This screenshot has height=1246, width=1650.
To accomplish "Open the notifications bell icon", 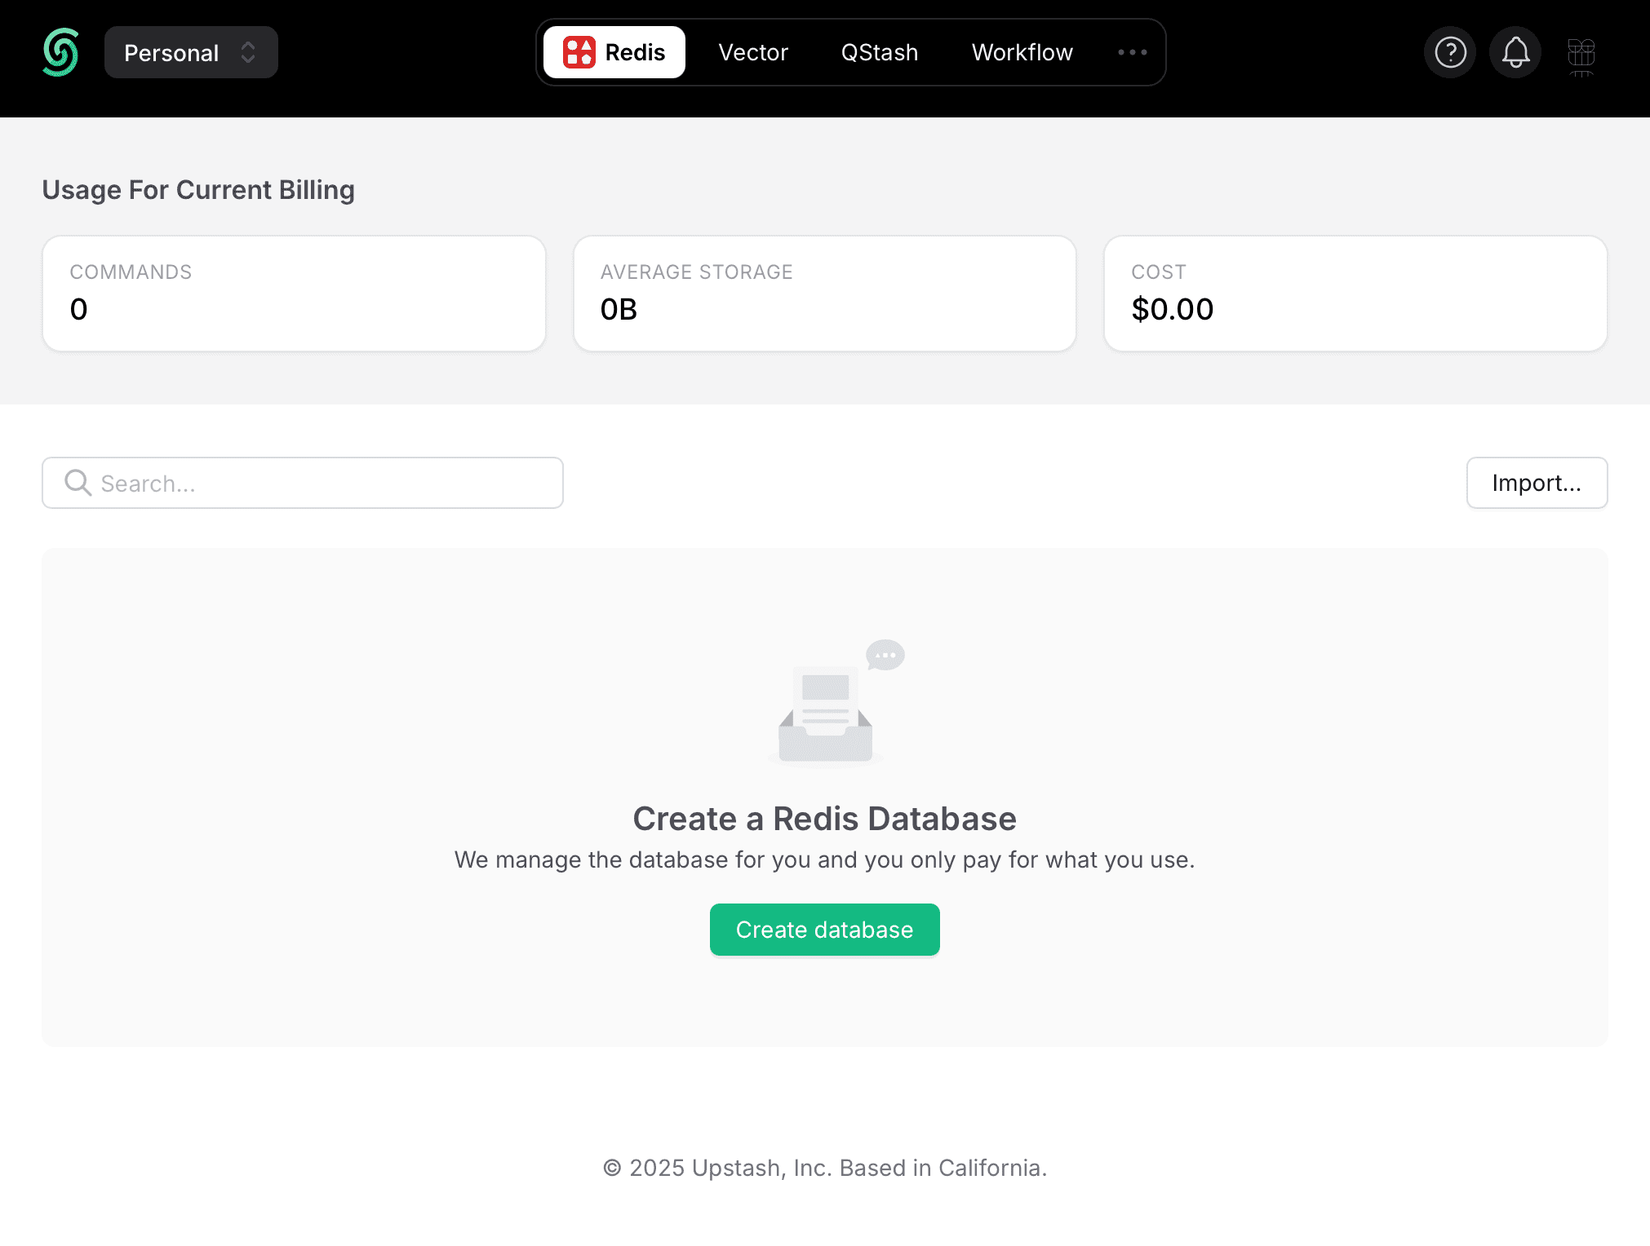I will point(1515,52).
